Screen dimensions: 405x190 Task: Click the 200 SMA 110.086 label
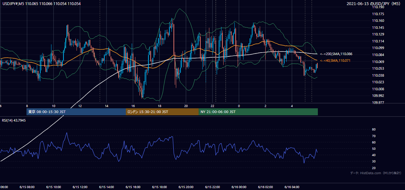pyautogui.click(x=336, y=54)
